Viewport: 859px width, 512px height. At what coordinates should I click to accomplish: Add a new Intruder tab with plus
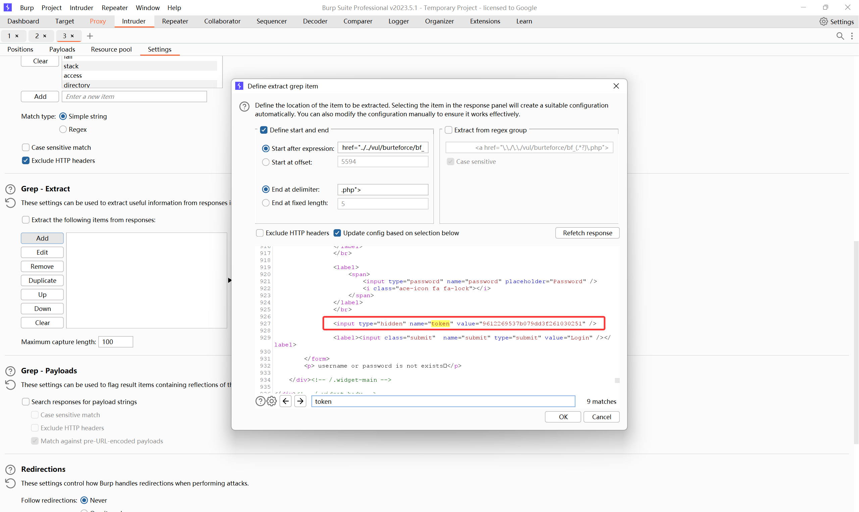pos(90,36)
